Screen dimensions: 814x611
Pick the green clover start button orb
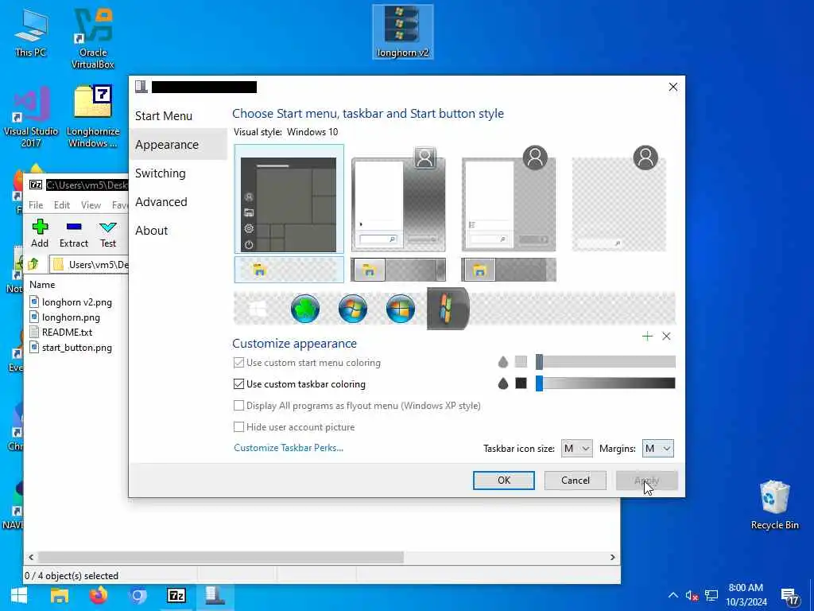305,309
